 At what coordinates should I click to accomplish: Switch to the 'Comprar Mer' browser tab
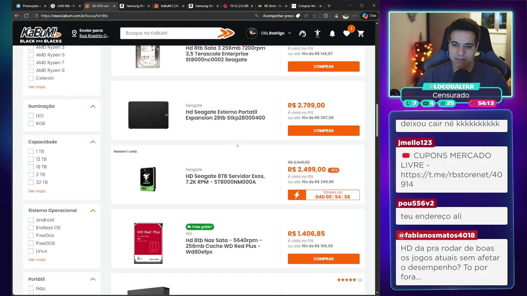tap(306, 6)
